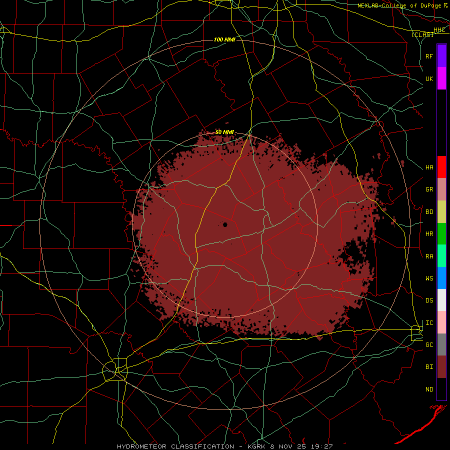Click the DS white legend swatch
The width and height of the screenshot is (450, 450).
[441, 300]
